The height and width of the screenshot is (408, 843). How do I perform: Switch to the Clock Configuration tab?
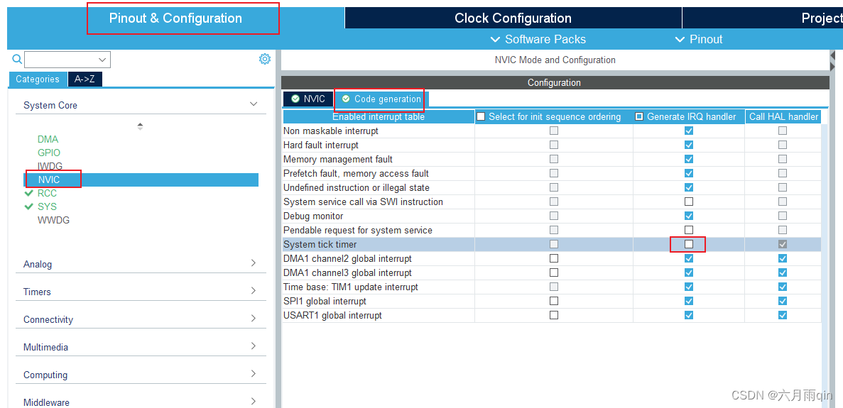point(513,18)
